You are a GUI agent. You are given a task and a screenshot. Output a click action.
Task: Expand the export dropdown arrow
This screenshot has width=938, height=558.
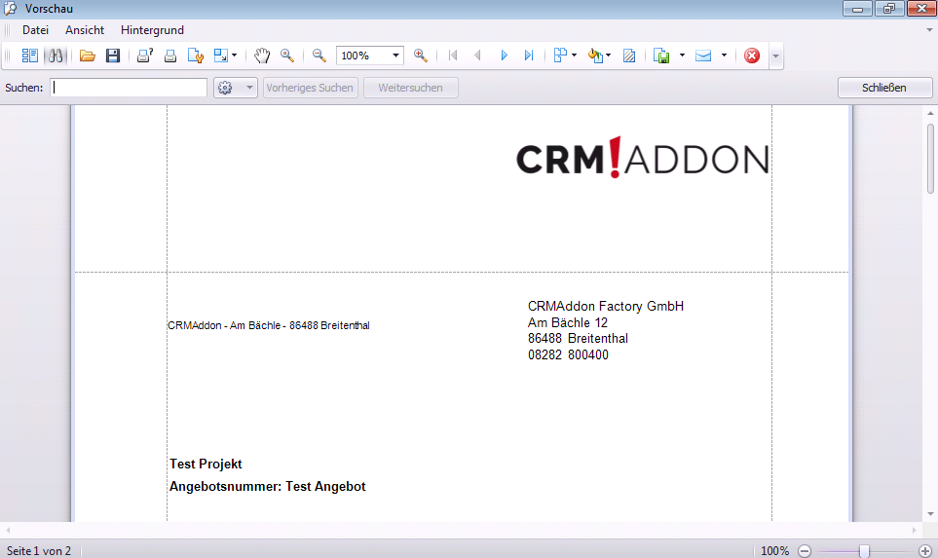click(682, 56)
